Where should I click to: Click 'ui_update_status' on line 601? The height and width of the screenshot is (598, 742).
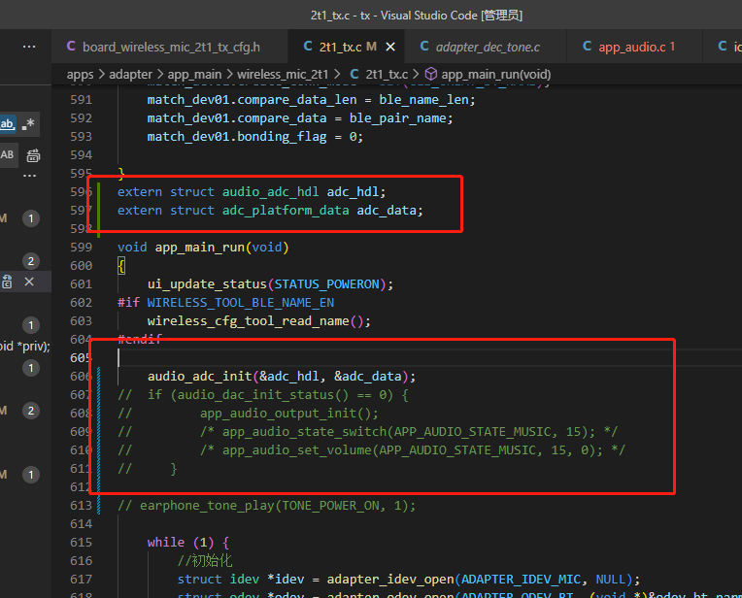207,284
